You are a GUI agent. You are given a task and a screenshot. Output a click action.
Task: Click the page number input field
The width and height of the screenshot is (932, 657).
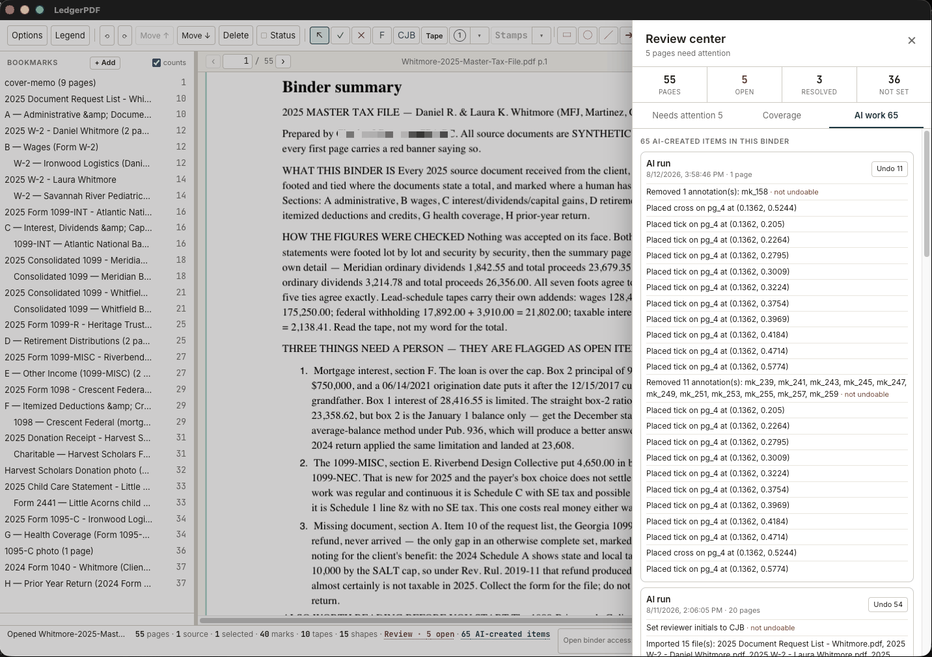point(238,62)
